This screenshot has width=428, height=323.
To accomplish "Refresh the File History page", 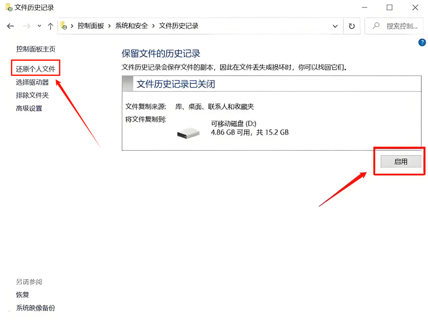I will [352, 26].
